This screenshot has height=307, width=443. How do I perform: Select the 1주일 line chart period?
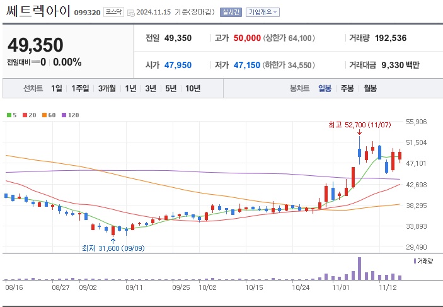pos(80,88)
